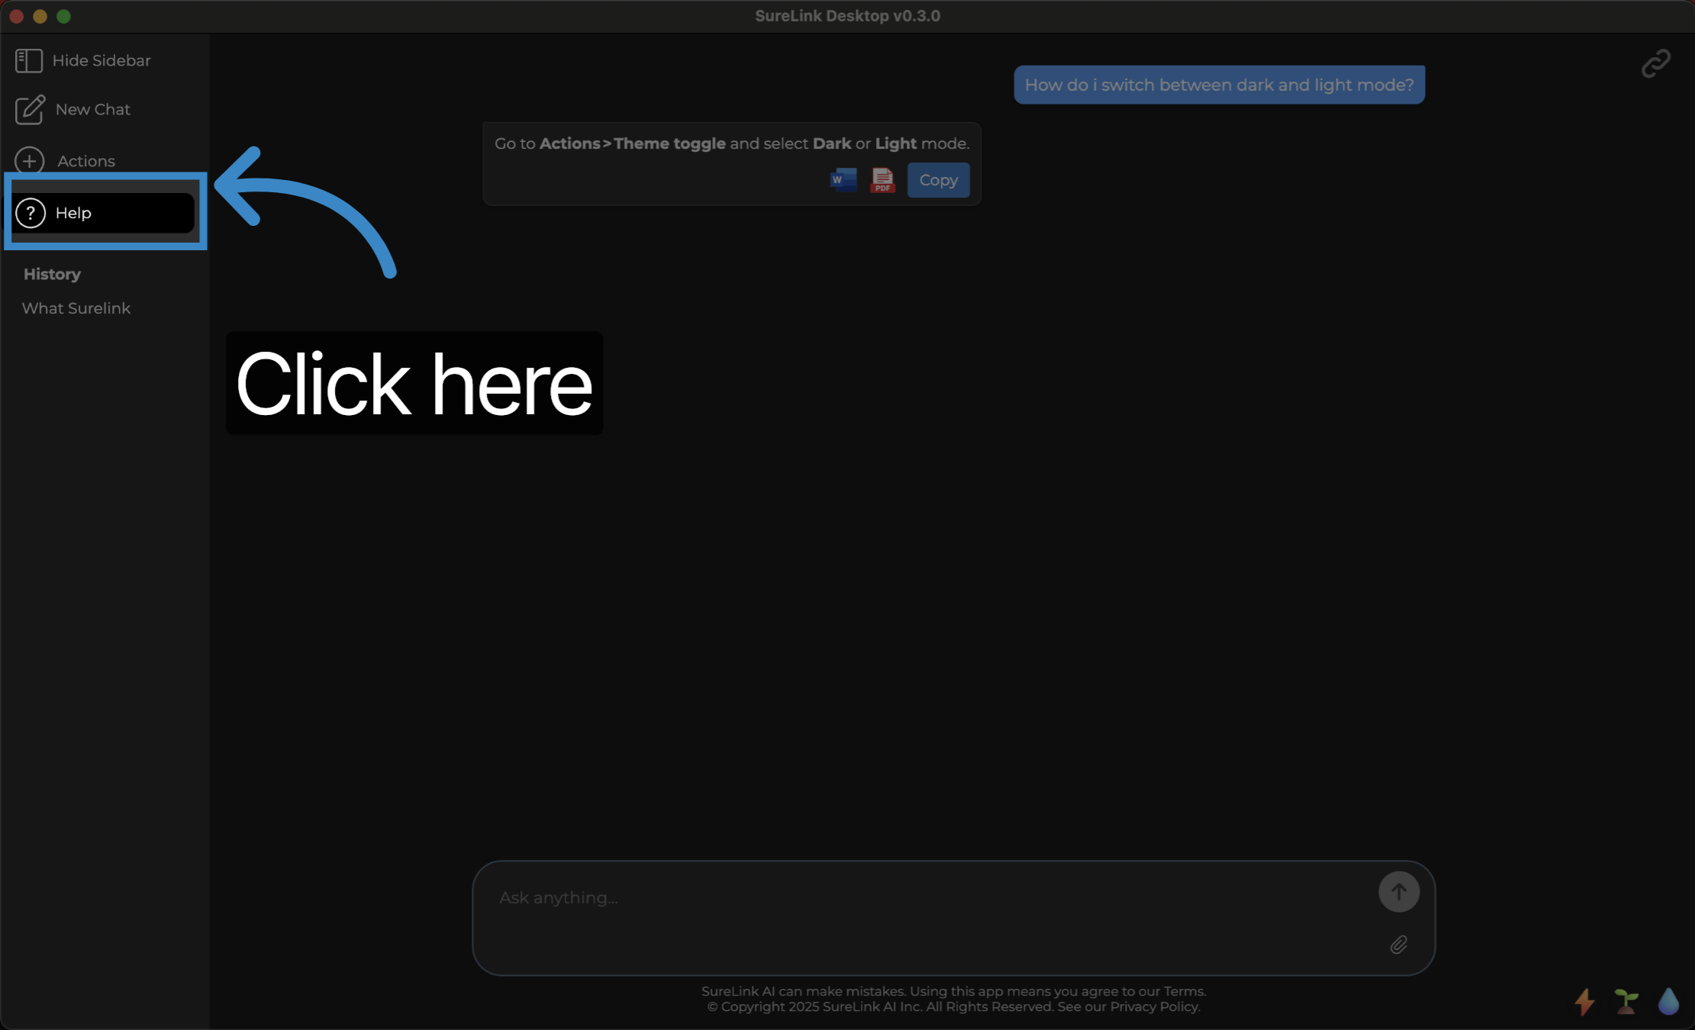The height and width of the screenshot is (1030, 1695).
Task: Open the Terms link in the footer
Action: (1184, 991)
